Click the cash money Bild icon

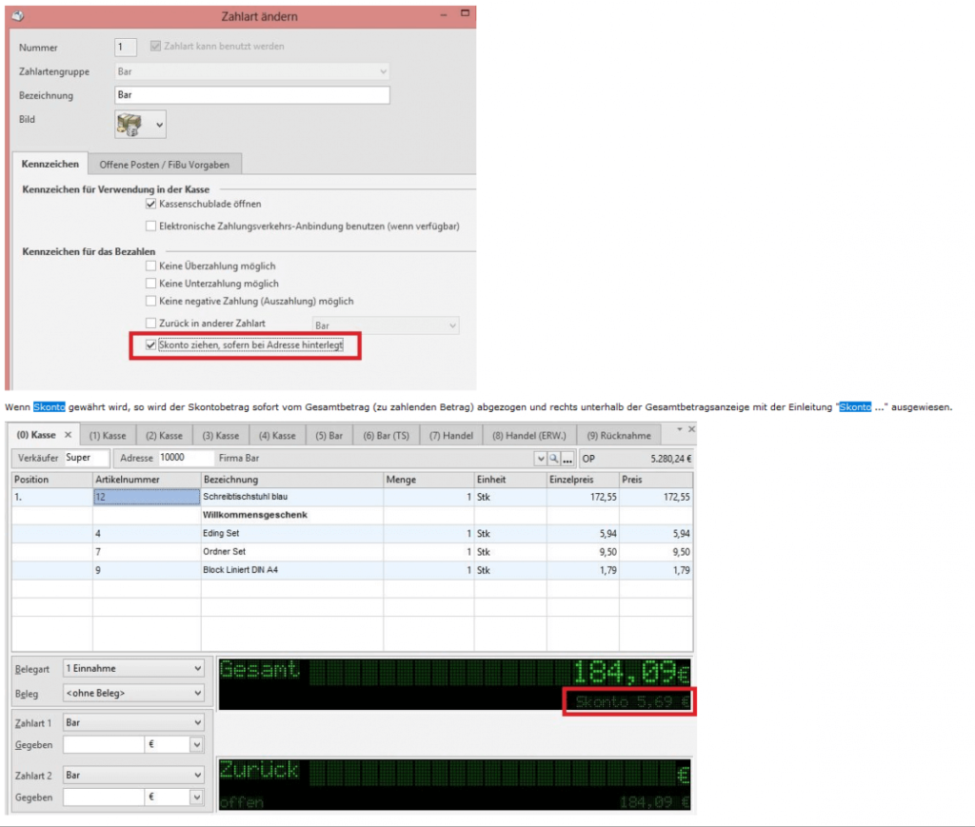[x=129, y=123]
